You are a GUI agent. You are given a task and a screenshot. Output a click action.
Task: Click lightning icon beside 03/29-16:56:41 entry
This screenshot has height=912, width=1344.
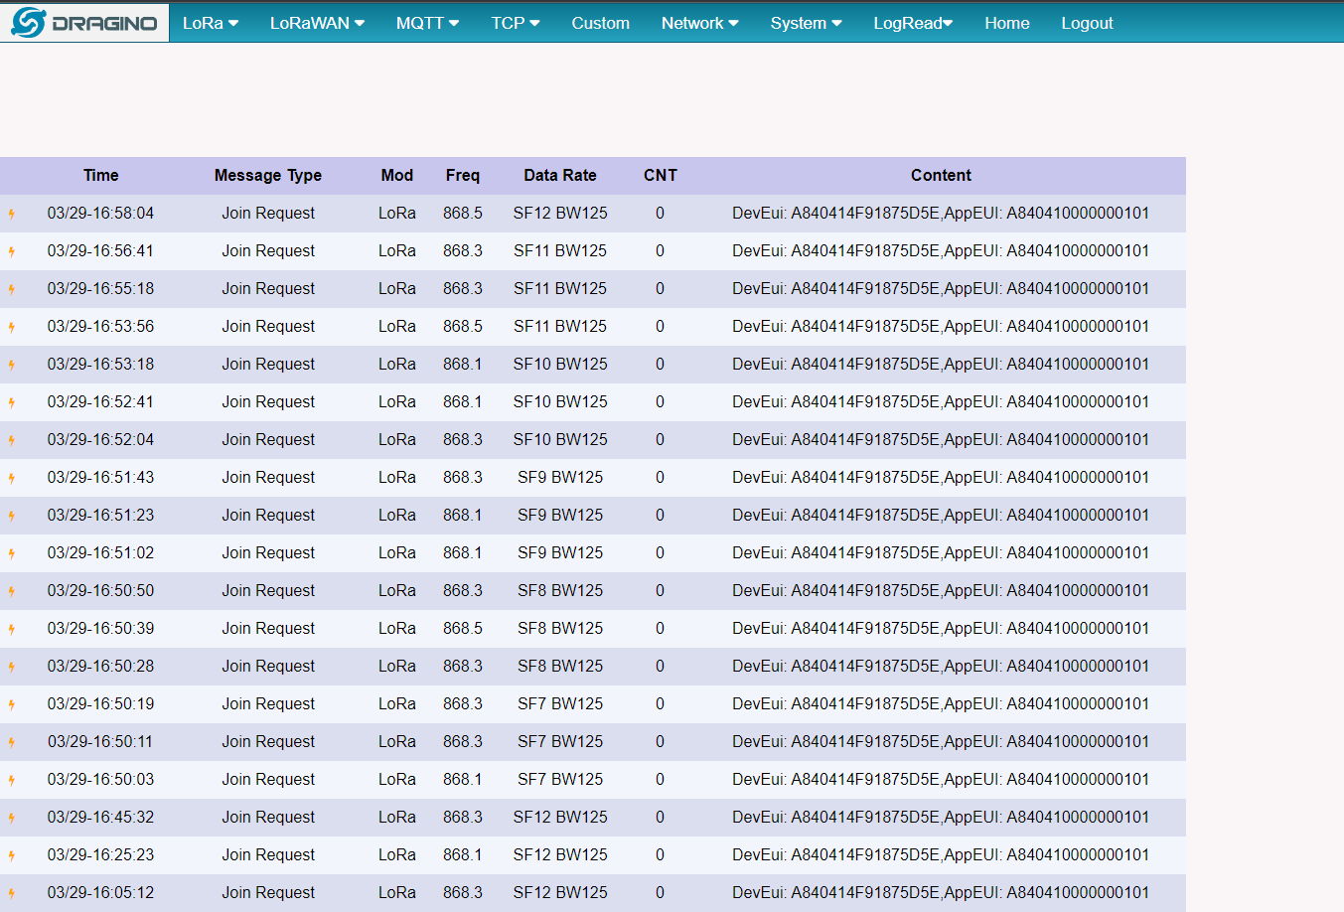pos(12,251)
